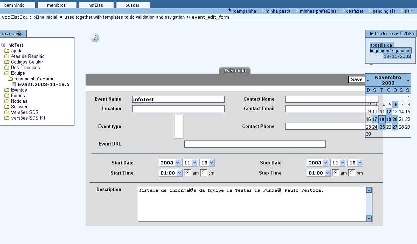This screenshot has height=244, width=417.
Task: Click the Ajuda folder icon
Action: pos(7,51)
